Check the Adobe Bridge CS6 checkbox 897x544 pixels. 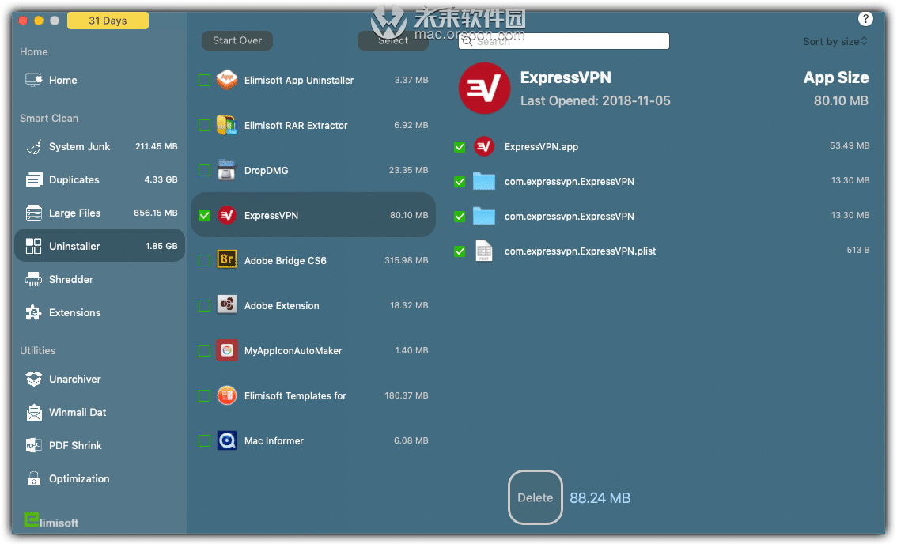204,261
